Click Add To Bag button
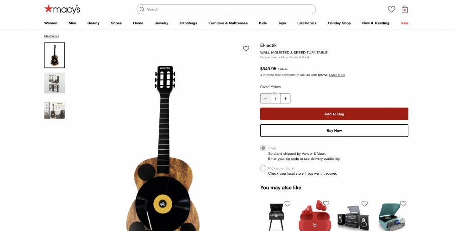The image size is (463, 231). (334, 114)
